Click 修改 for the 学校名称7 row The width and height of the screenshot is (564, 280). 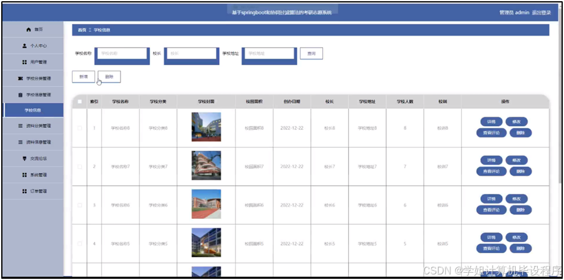516,160
